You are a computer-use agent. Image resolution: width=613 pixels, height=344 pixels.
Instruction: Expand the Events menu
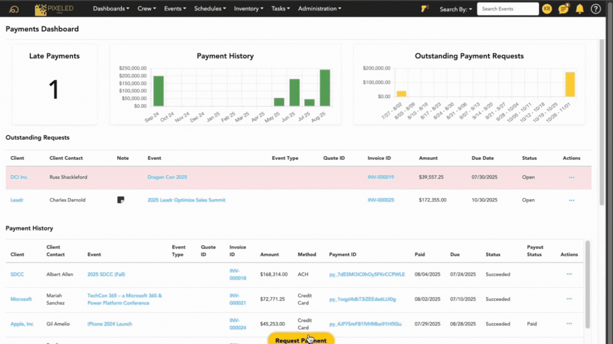tap(175, 9)
